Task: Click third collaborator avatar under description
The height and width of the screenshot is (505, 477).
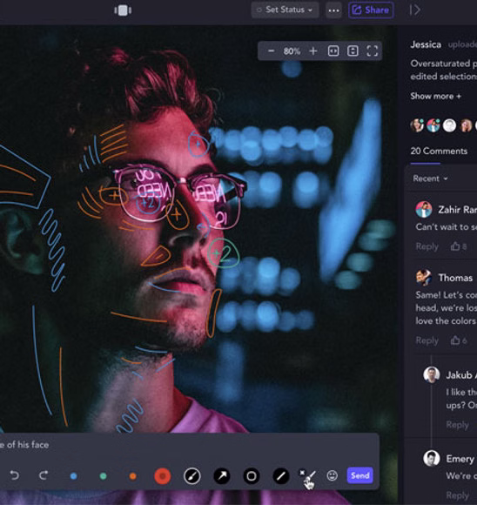Action: (449, 125)
